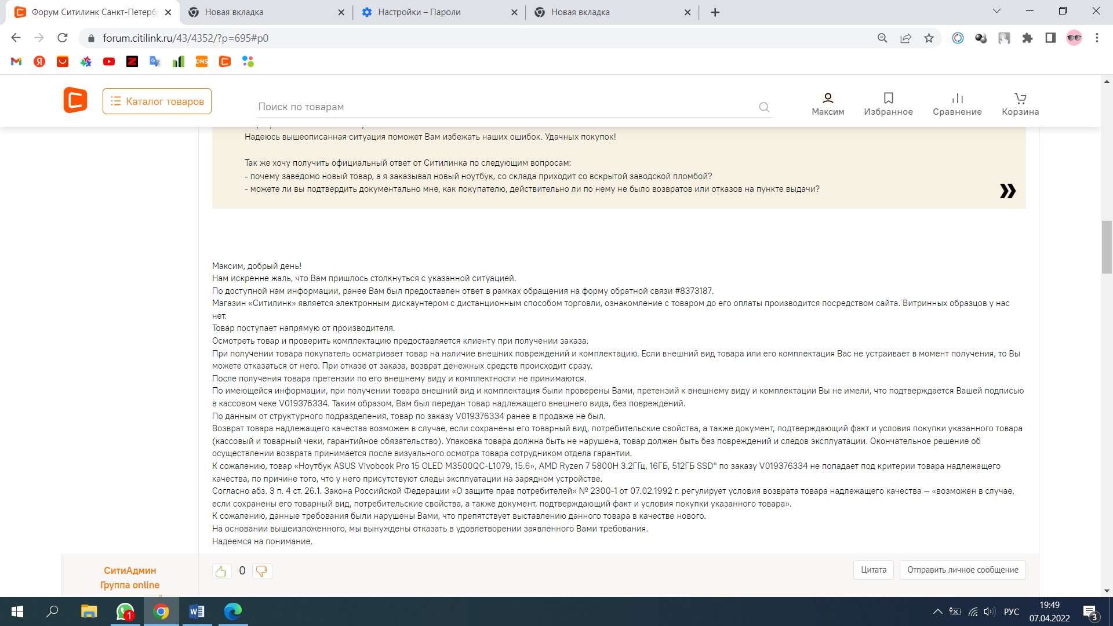This screenshot has width=1113, height=626.
Task: Open the Корзина cart icon
Action: [x=1020, y=99]
